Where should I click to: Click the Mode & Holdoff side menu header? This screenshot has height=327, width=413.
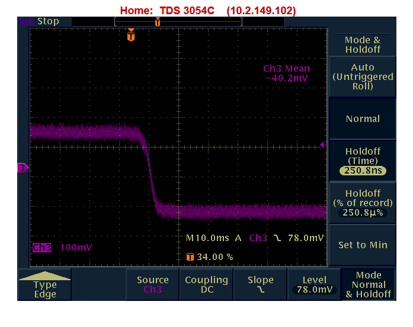[363, 44]
